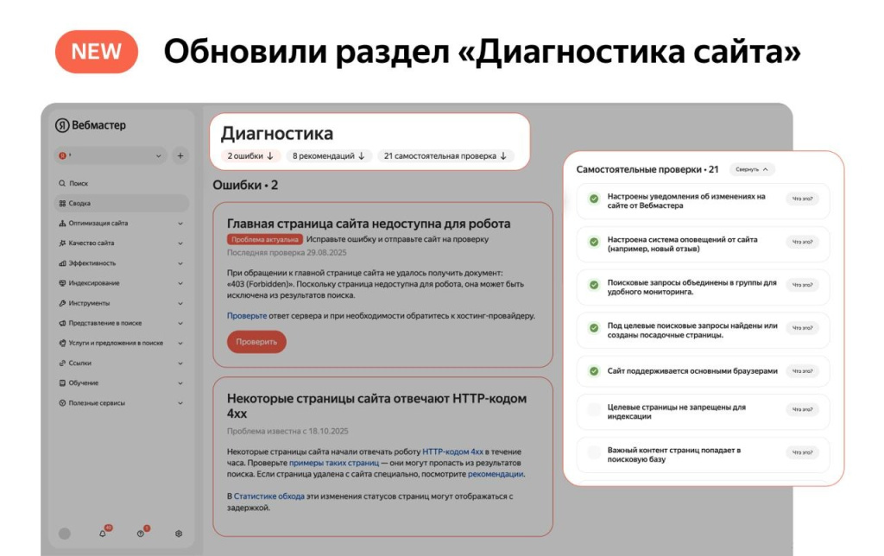Select the Сводка section icon
The image size is (884, 556).
coord(61,202)
